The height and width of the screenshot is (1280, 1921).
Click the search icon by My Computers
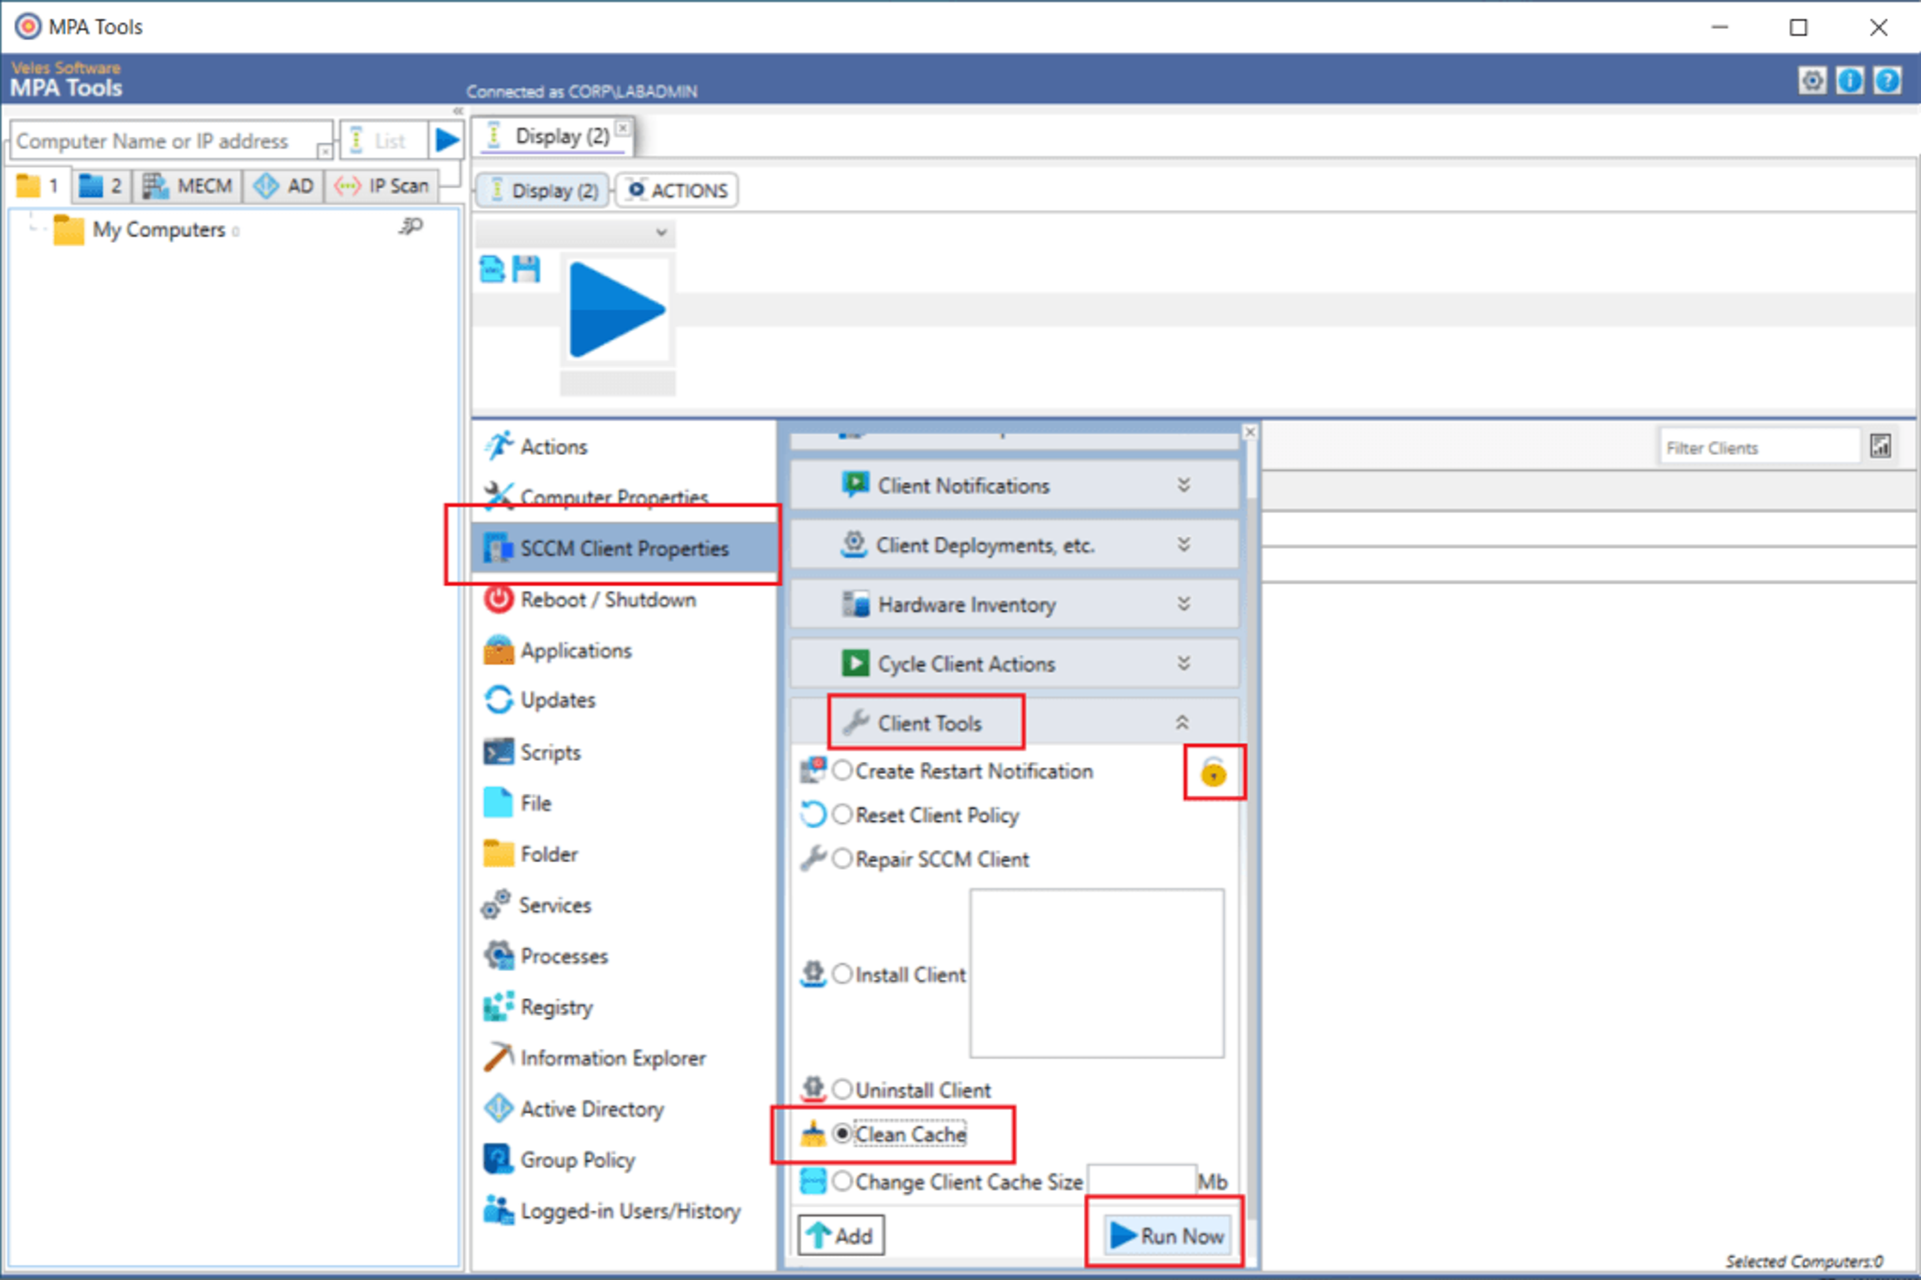411,226
